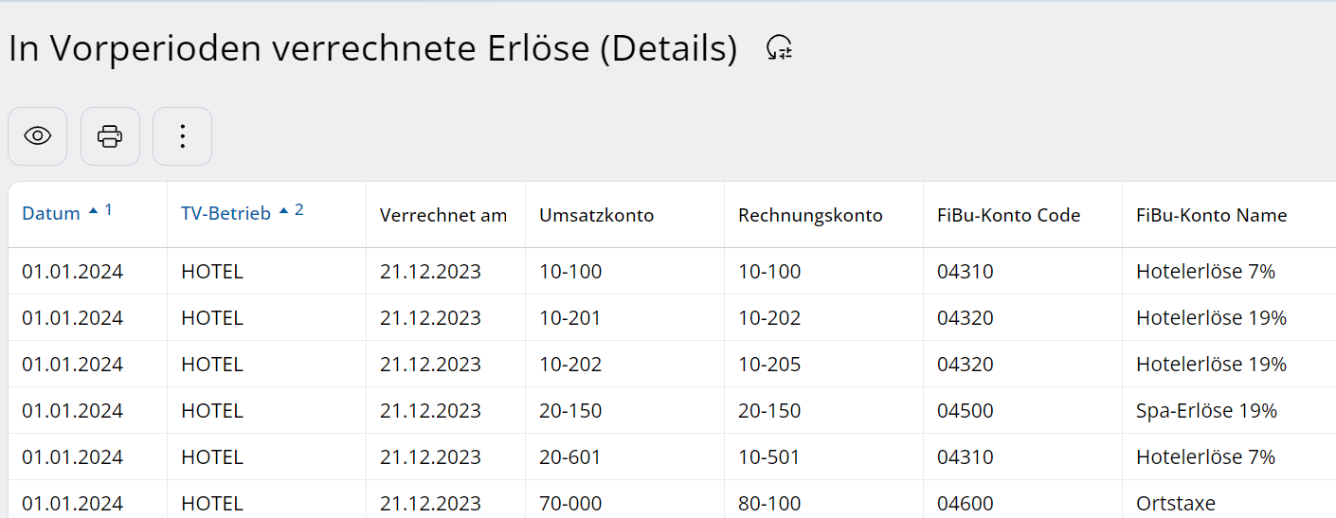This screenshot has height=518, width=1336.
Task: Toggle the eye view button
Action: pyautogui.click(x=38, y=136)
